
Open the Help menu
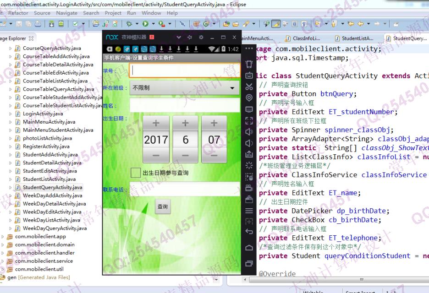172,13
